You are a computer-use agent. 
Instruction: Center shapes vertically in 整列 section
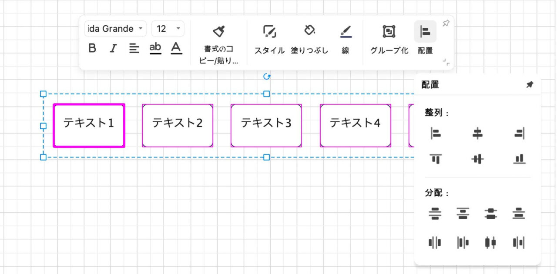(477, 159)
